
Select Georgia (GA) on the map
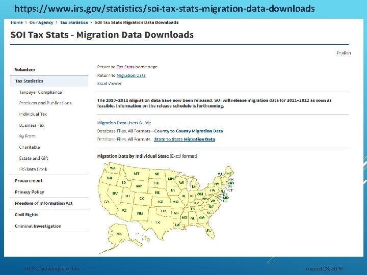202,217
